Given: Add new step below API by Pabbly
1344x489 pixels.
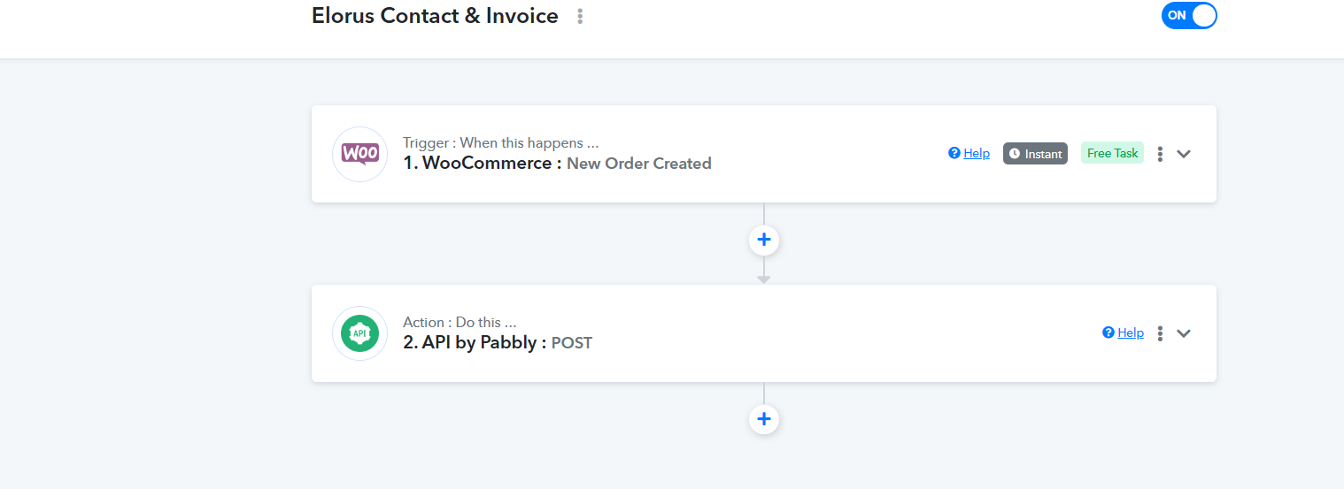Looking at the screenshot, I should click(764, 419).
